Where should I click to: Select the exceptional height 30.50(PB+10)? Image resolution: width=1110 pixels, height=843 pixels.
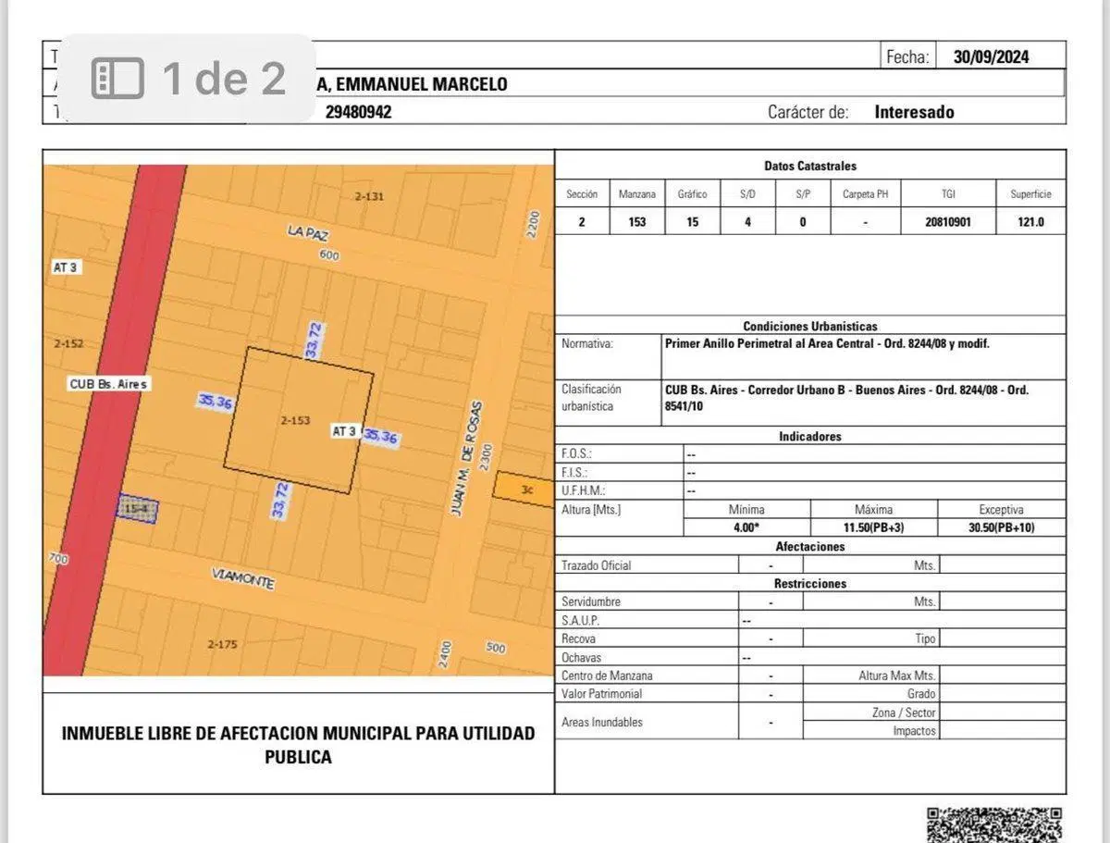(1002, 528)
